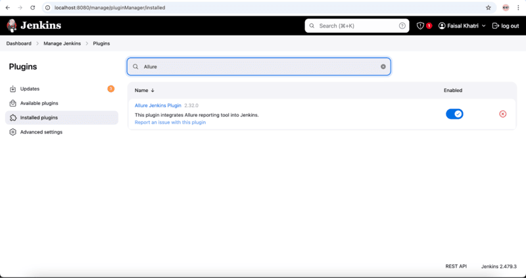Open Faisal Khatri profile link
Screen dimensions: 526x278
463,26
